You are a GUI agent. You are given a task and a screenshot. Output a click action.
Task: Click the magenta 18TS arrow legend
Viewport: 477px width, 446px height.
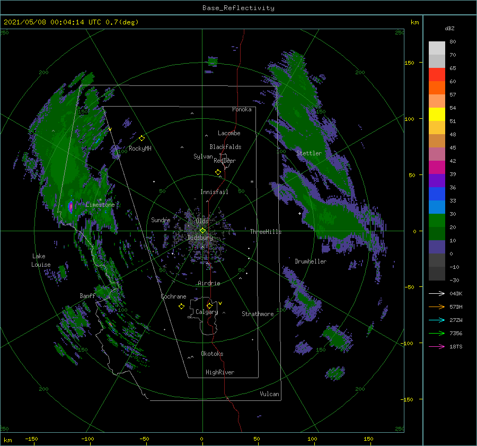(437, 346)
